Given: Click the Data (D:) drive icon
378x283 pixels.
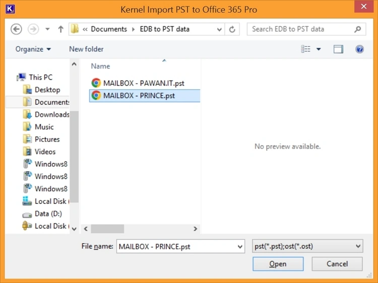Looking at the screenshot, I should tap(27, 215).
